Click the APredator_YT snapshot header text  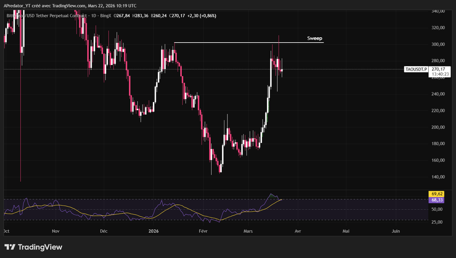(70, 6)
